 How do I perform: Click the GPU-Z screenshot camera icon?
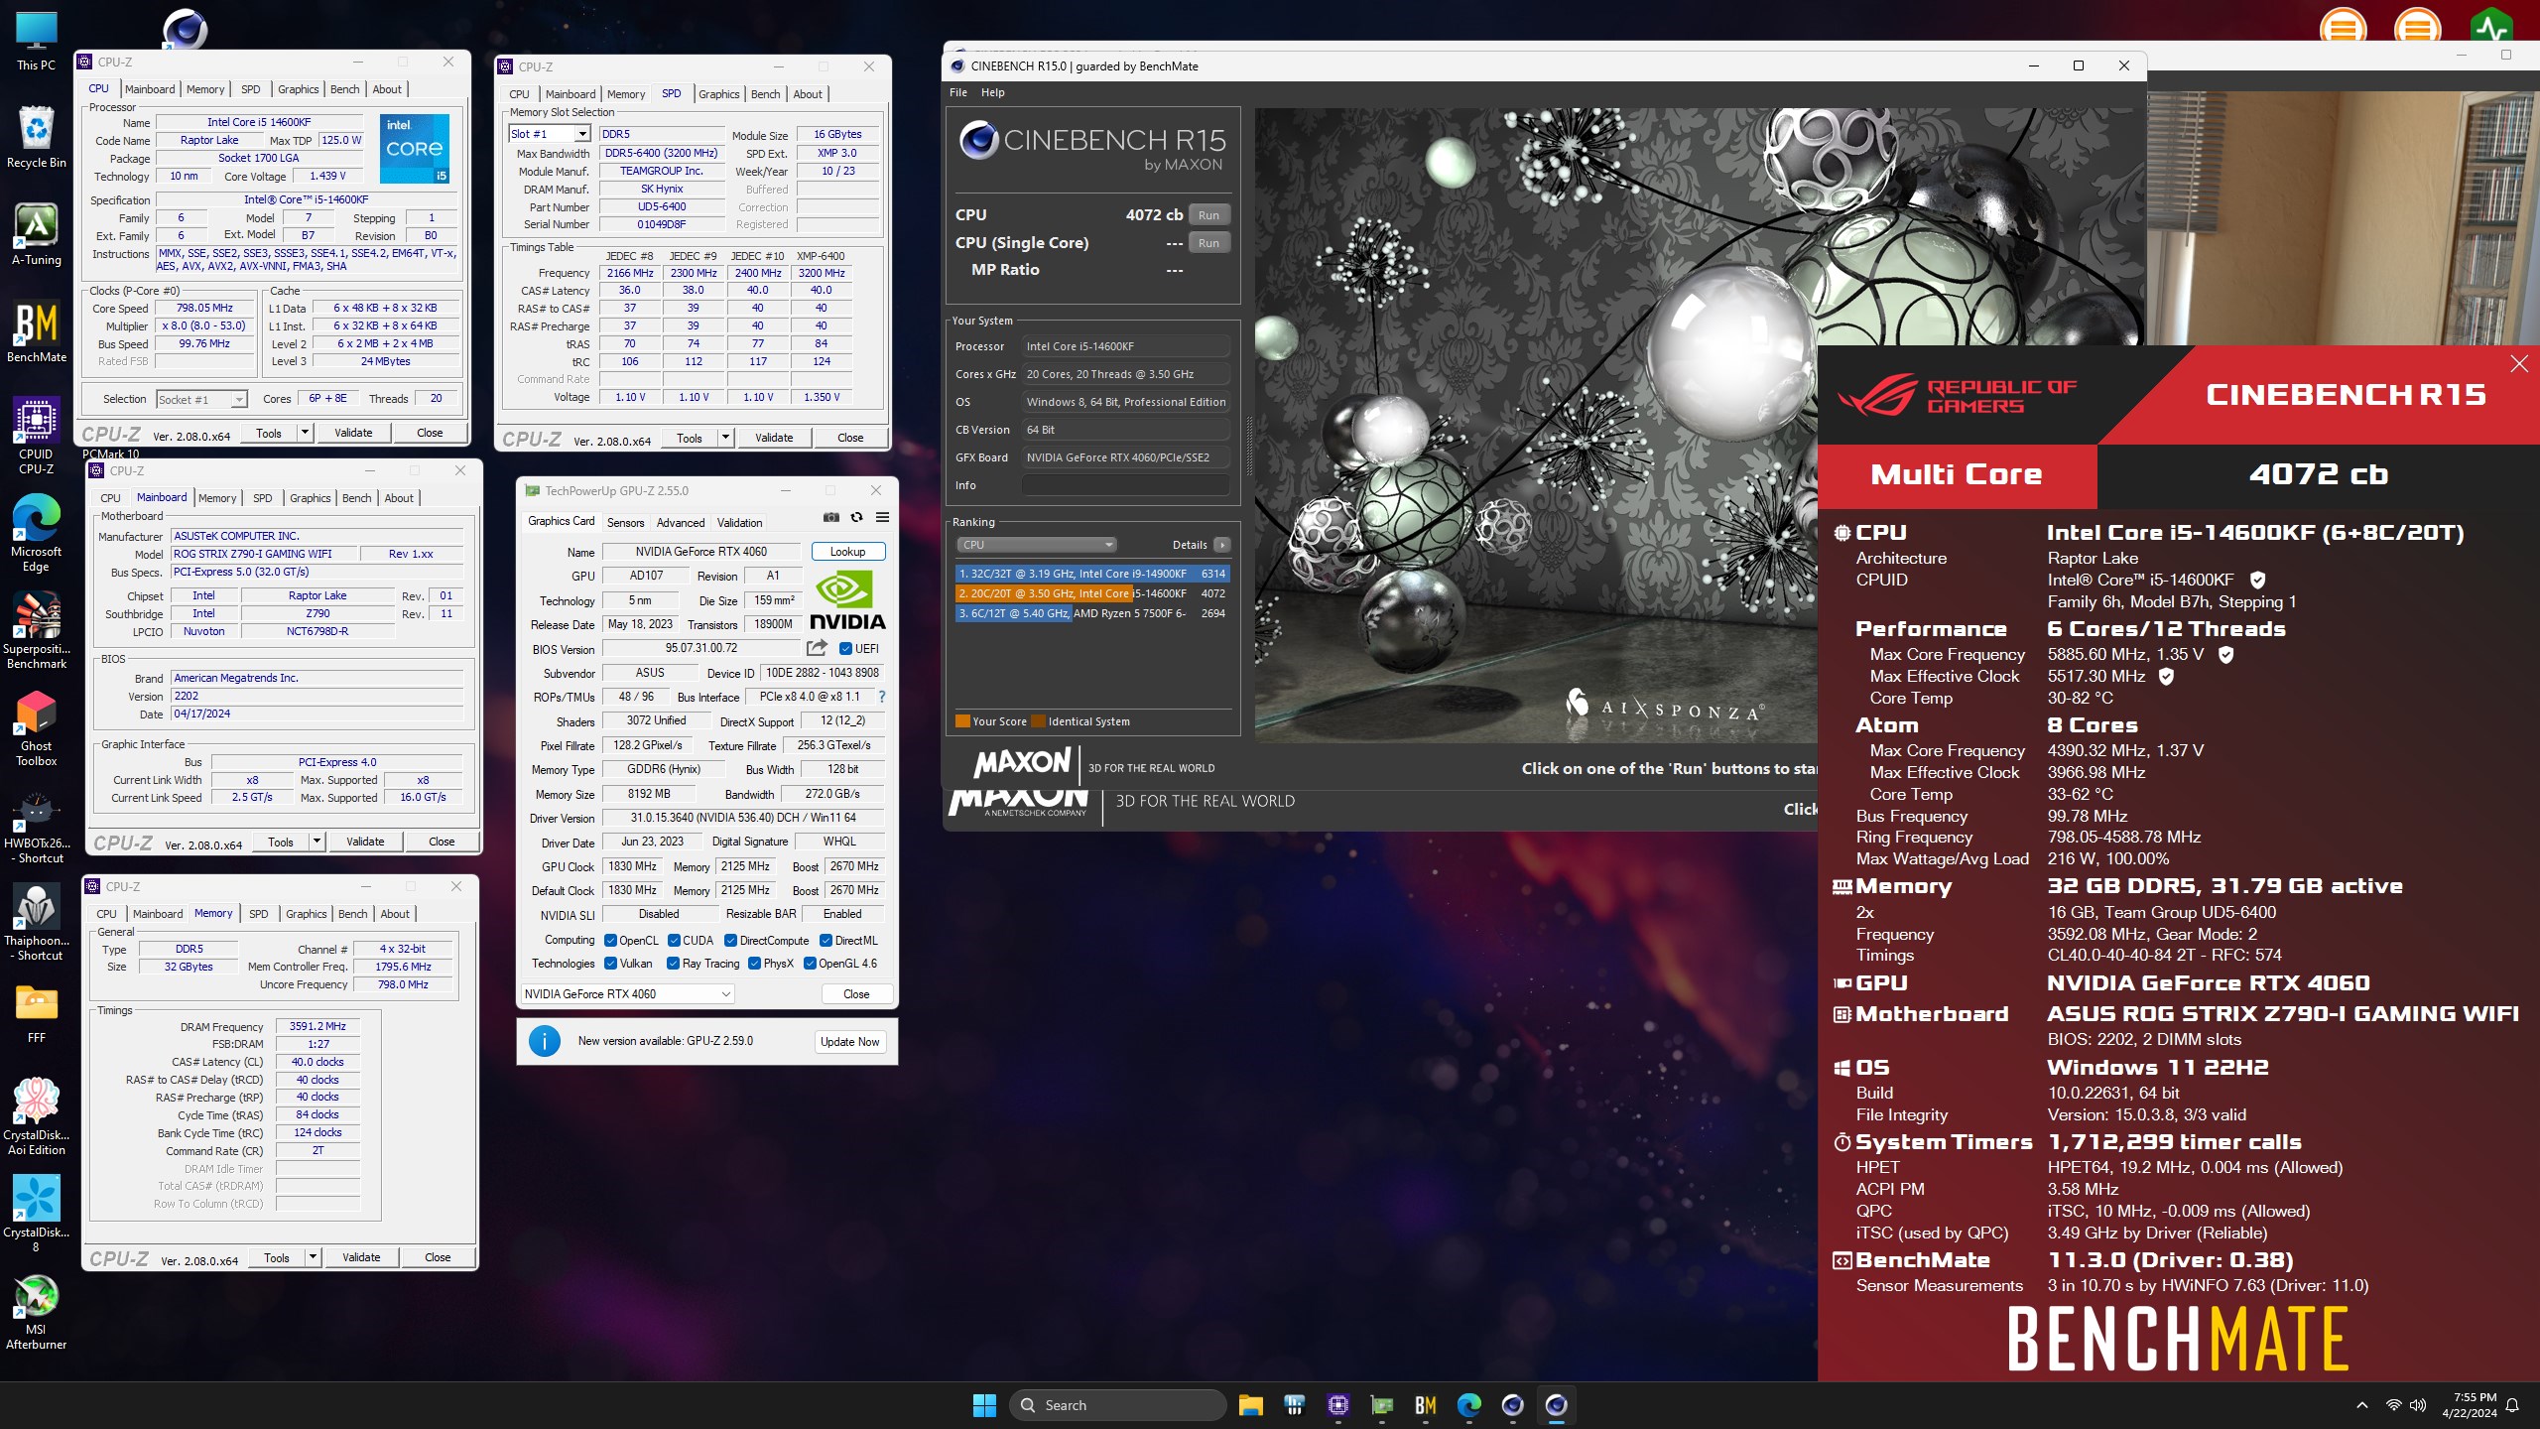pos(831,517)
